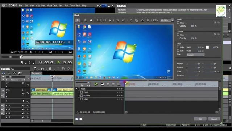Collapse the Mask row in the keyframe tree

tap(76, 89)
